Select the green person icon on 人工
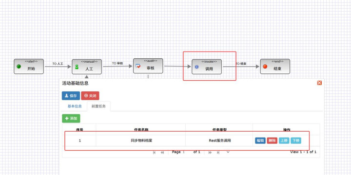 pos(77,67)
